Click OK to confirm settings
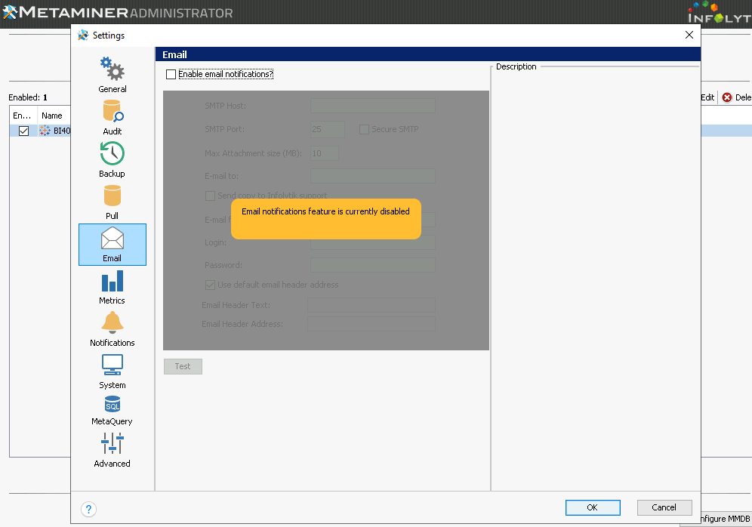The width and height of the screenshot is (752, 527). point(593,507)
